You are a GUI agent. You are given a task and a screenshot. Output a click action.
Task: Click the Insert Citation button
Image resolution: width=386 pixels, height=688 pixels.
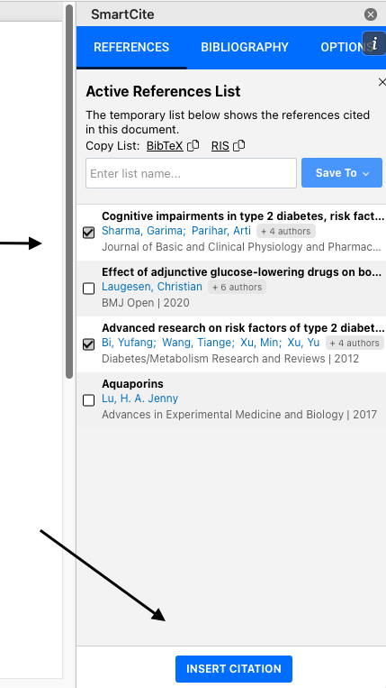(x=234, y=669)
